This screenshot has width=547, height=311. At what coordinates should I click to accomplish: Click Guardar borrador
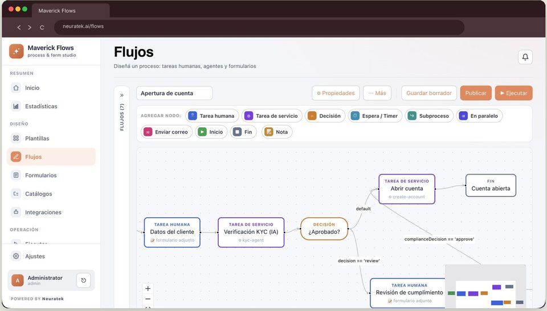(429, 93)
